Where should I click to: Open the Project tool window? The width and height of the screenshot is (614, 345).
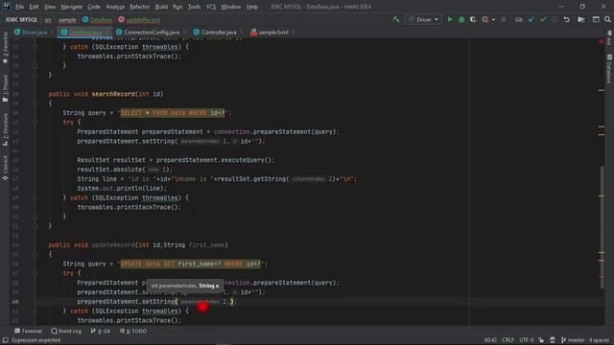(5, 88)
